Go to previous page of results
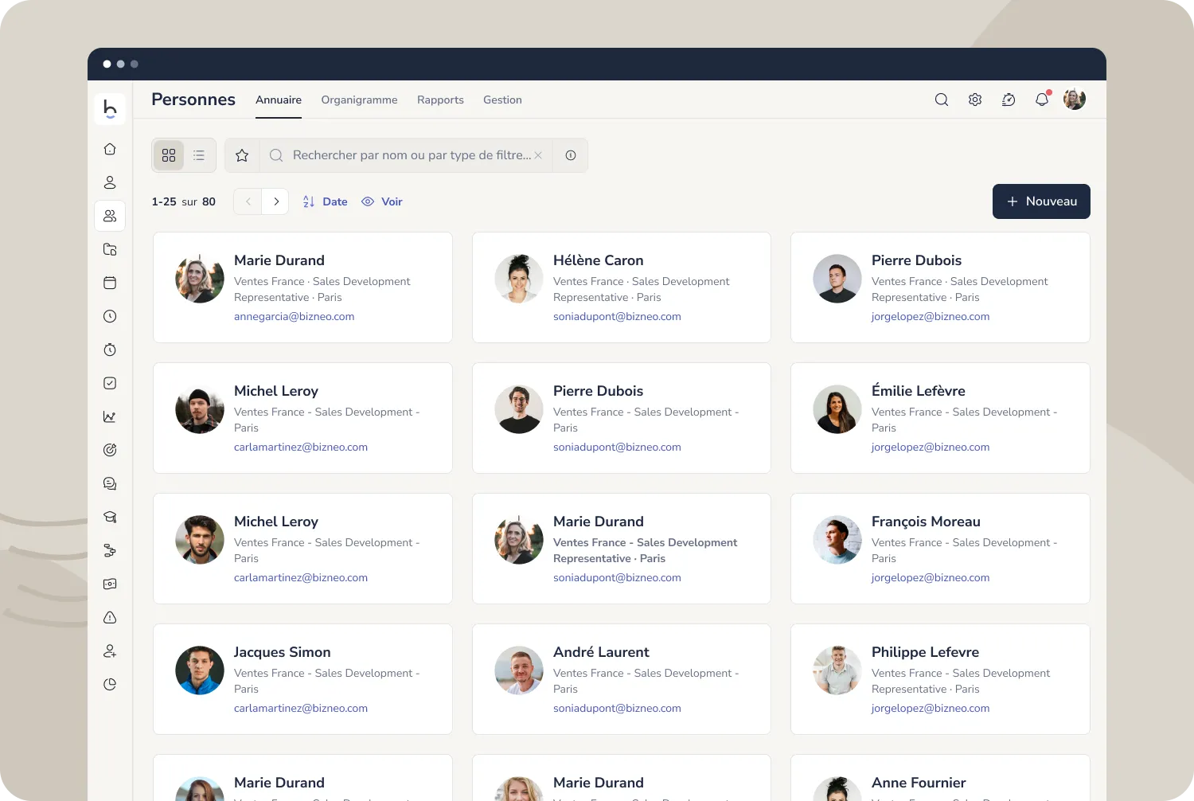This screenshot has width=1194, height=801. pyautogui.click(x=248, y=201)
